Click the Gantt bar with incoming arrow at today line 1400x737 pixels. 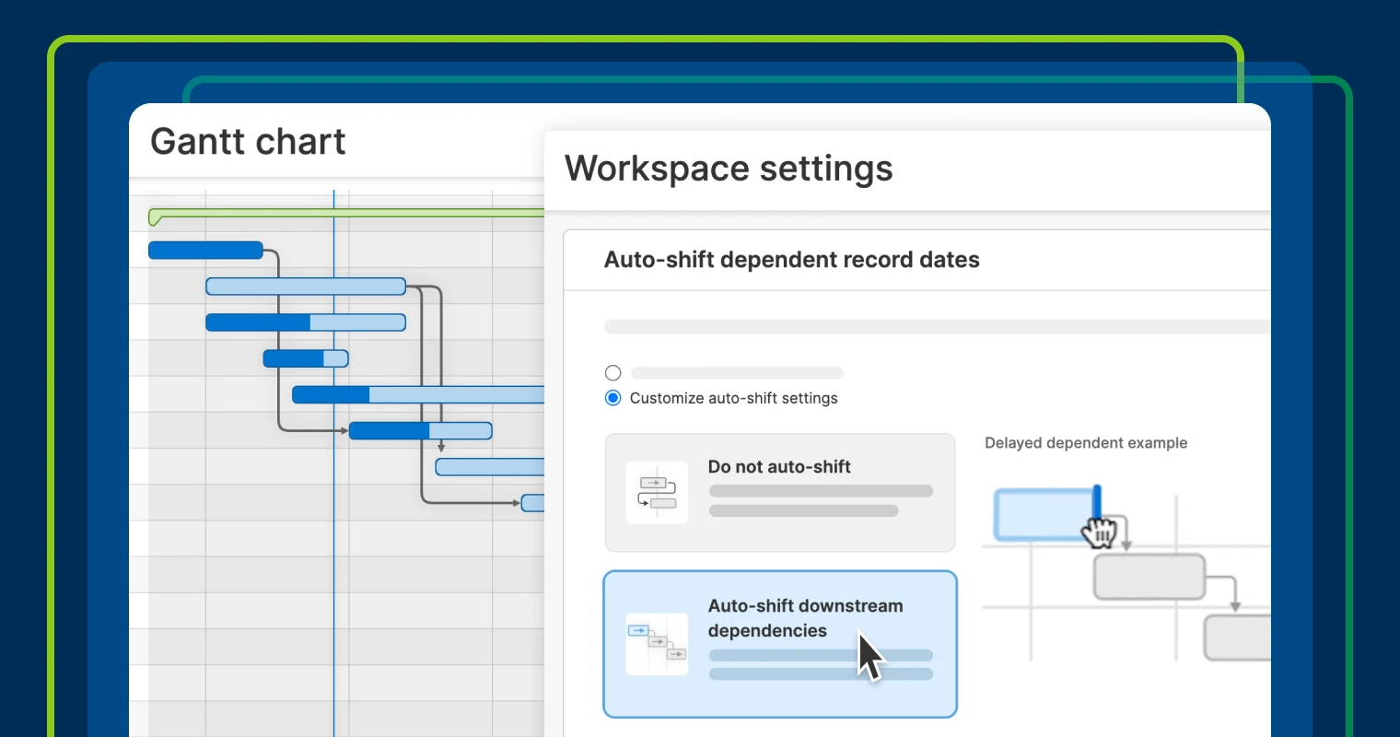[x=420, y=430]
